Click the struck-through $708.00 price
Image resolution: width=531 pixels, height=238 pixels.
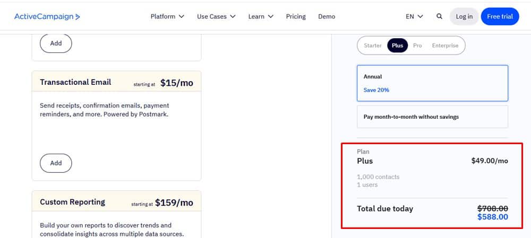coord(493,209)
